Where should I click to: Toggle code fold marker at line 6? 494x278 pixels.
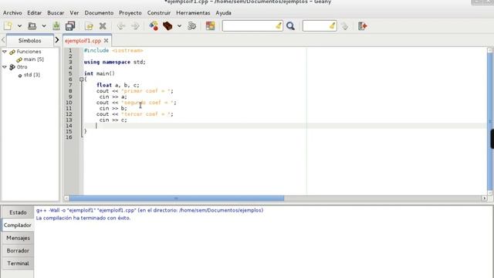click(81, 79)
